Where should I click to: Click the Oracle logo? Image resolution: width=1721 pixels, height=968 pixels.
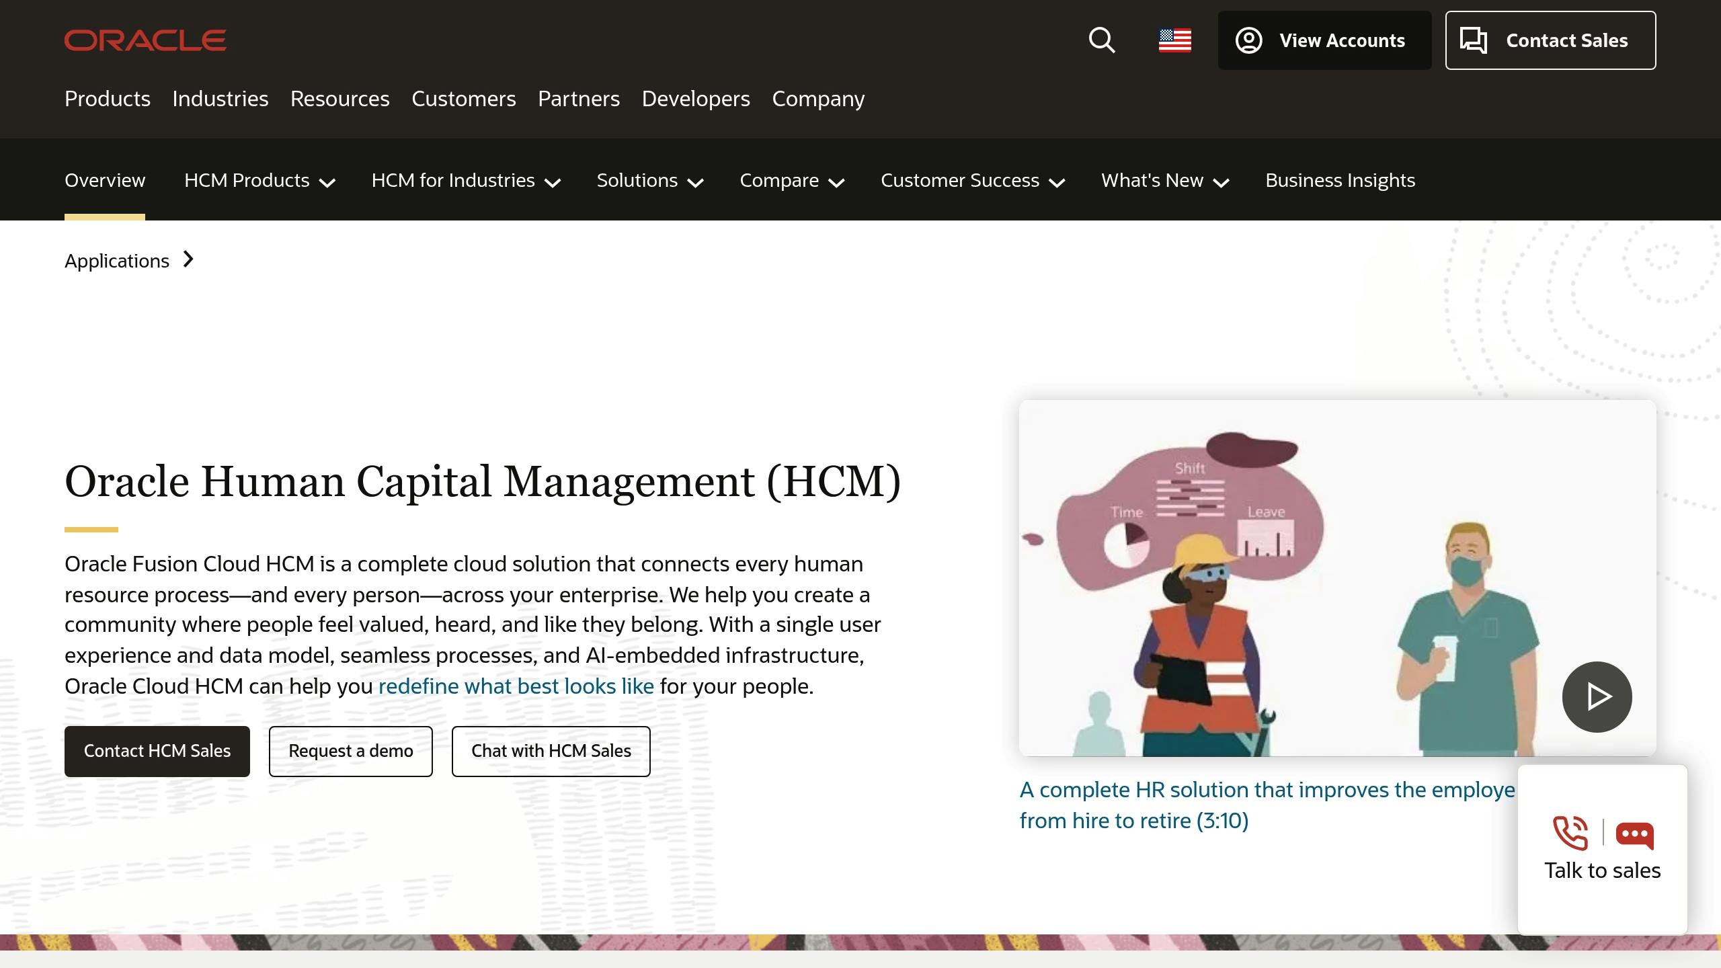coord(144,40)
